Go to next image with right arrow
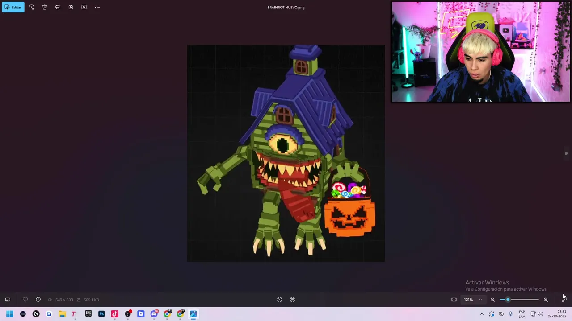572x321 pixels. [x=566, y=153]
